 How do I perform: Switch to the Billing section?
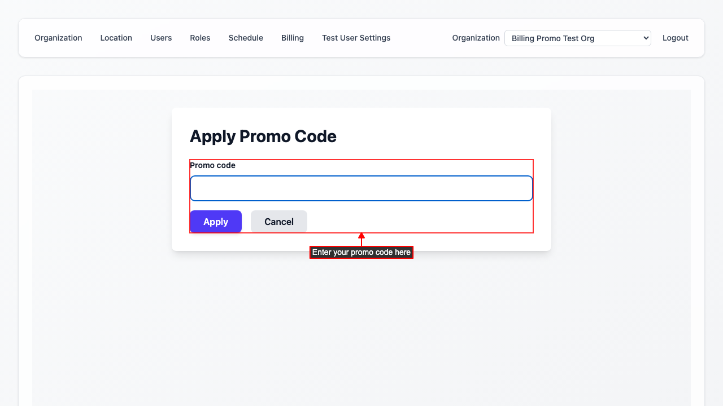(293, 38)
